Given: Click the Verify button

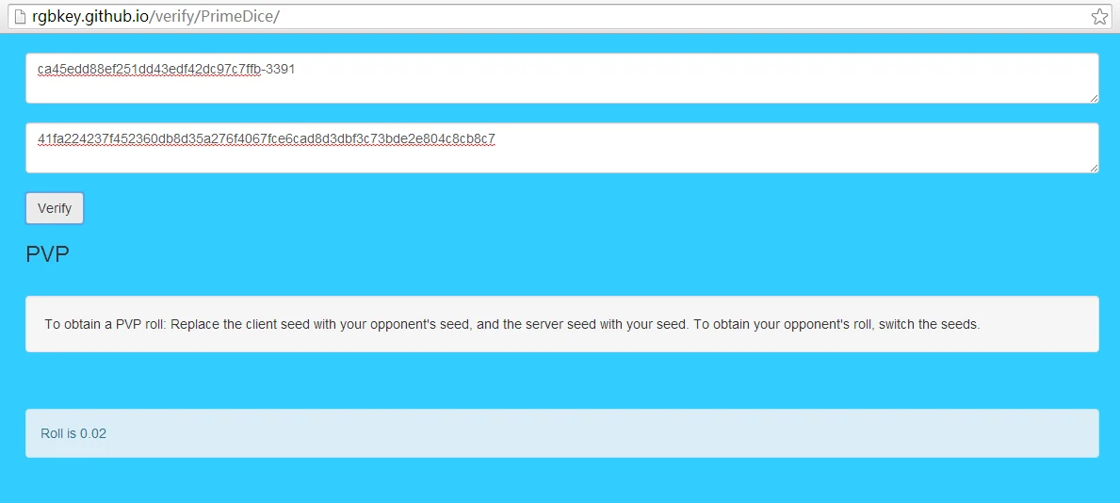Looking at the screenshot, I should [55, 208].
